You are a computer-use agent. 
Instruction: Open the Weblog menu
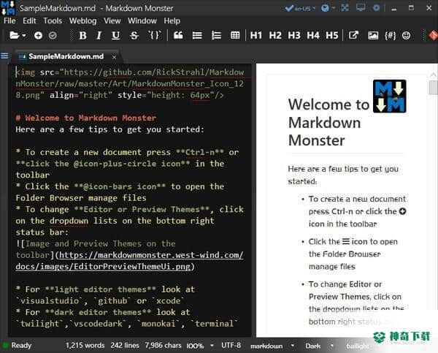[x=83, y=21]
